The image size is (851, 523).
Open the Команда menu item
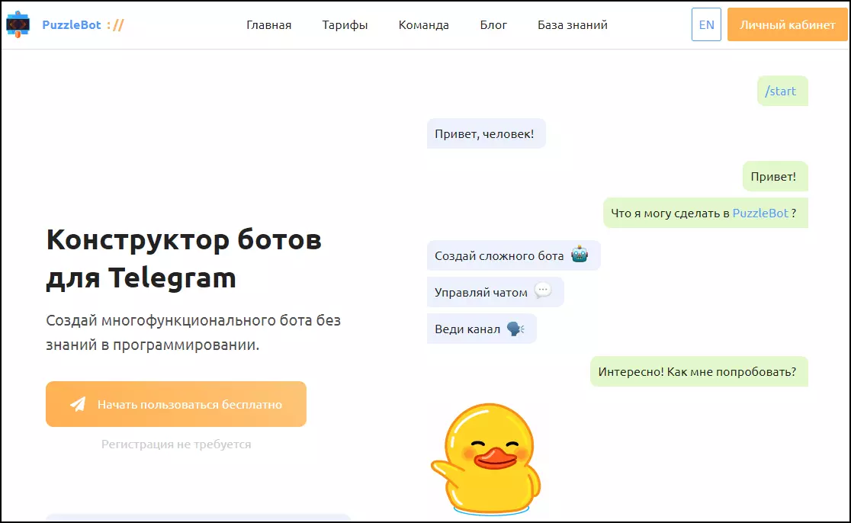point(423,25)
